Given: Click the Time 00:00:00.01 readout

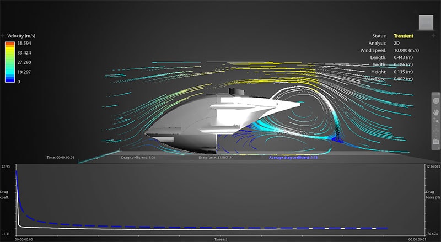Looking at the screenshot, I should [x=61, y=158].
